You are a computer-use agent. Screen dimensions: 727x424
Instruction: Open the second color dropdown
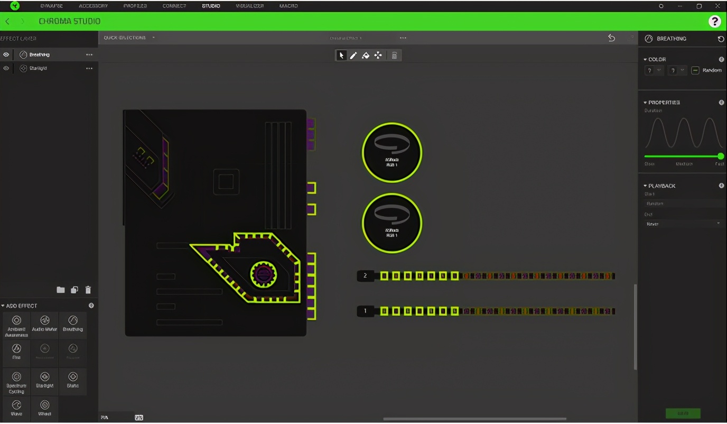click(677, 70)
